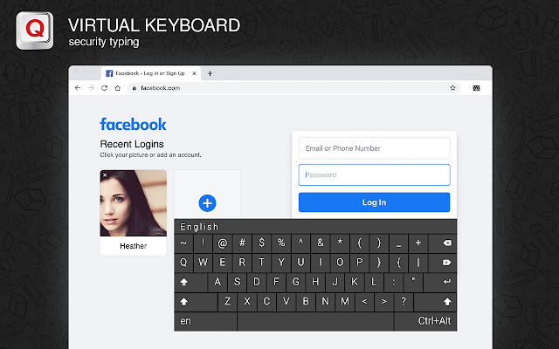Viewport: 559px width, 349px height.
Task: Click the virtual keyboard extension icon in toolbar
Action: pyautogui.click(x=476, y=88)
